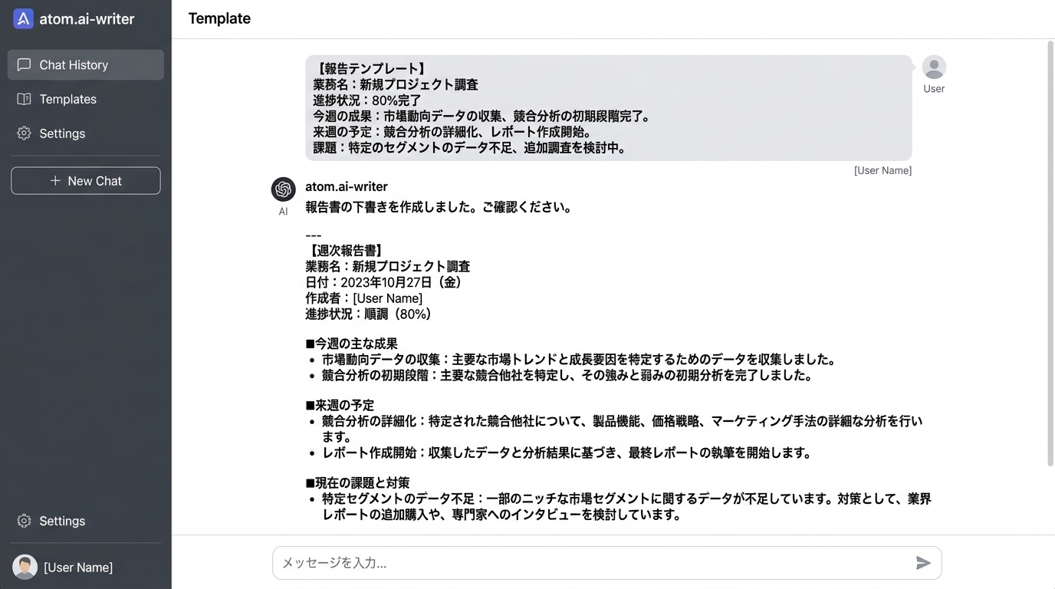
Task: Open the bottom Settings entry label
Action: coord(62,521)
